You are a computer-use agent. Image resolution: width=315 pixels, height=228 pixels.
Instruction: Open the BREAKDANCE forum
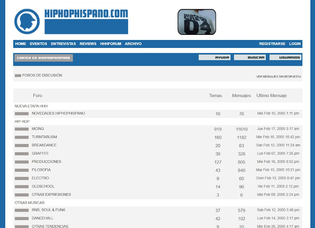tap(44, 145)
